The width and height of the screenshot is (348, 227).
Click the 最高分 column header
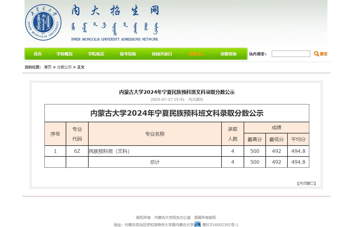[x=255, y=139]
